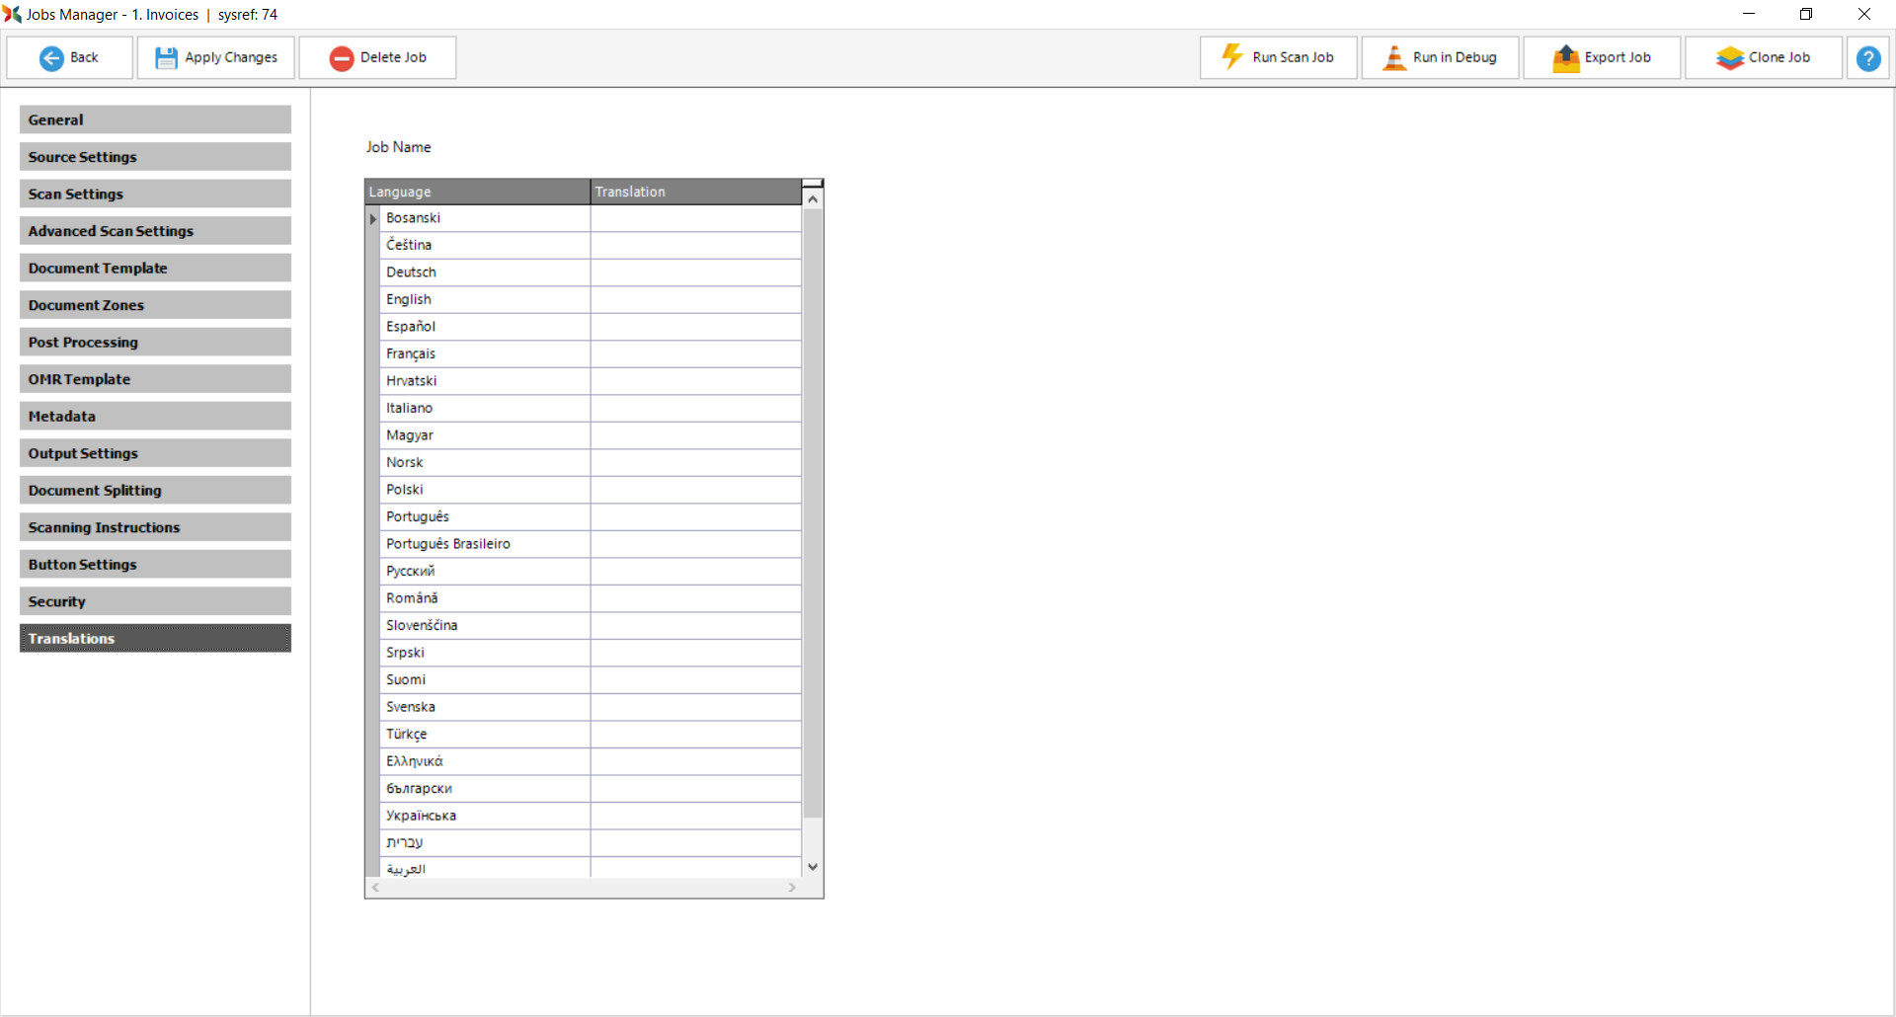
Task: Click the Apply Changes save icon
Action: [x=167, y=58]
